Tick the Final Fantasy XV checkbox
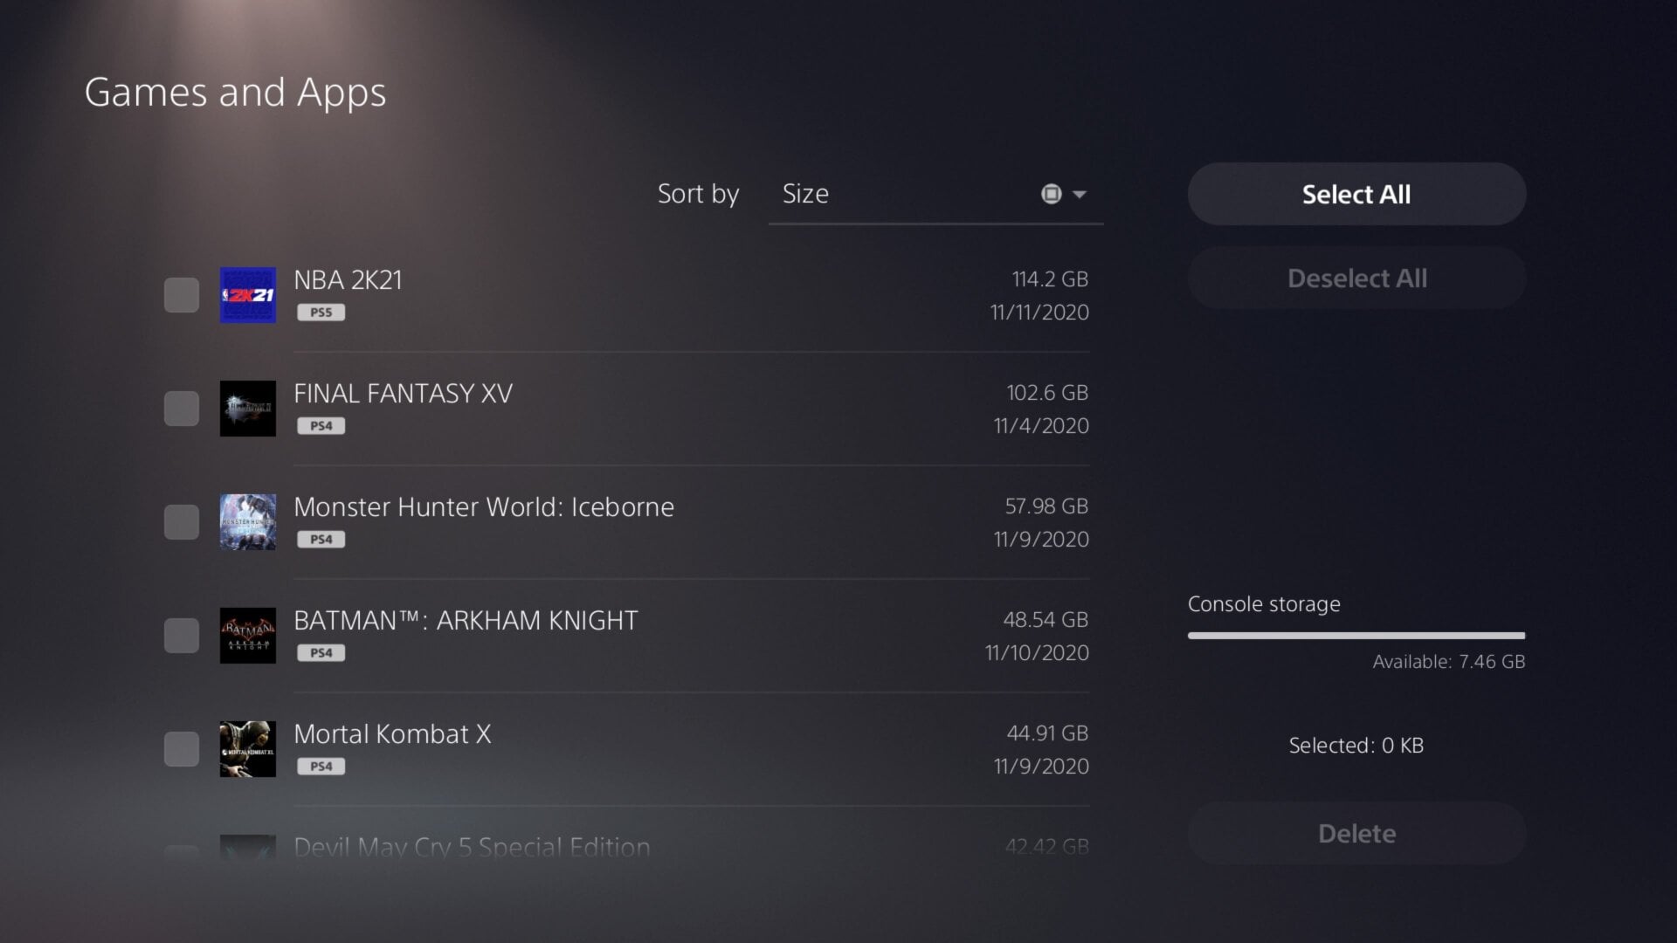 [x=182, y=409]
